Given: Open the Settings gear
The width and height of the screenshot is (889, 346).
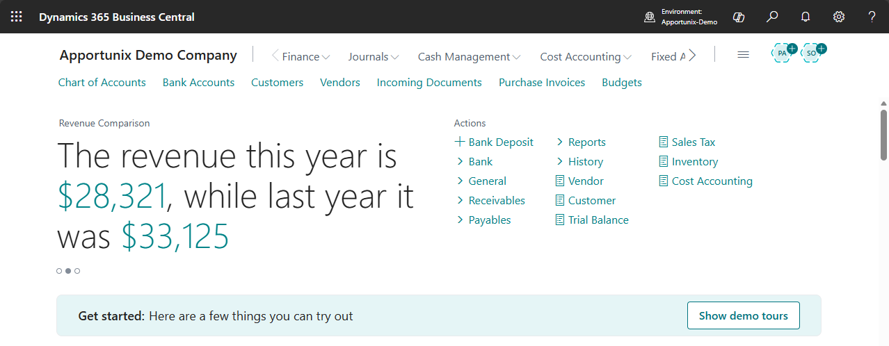Looking at the screenshot, I should pos(839,17).
